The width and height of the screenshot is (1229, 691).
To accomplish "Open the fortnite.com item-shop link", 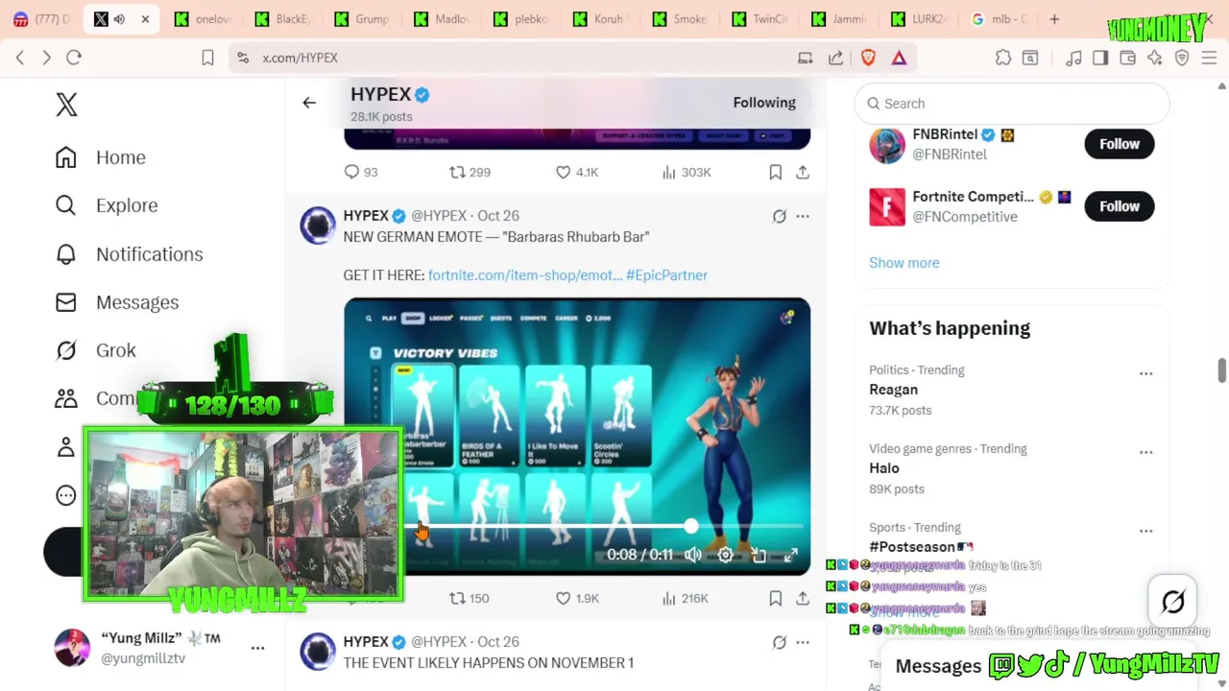I will click(525, 275).
